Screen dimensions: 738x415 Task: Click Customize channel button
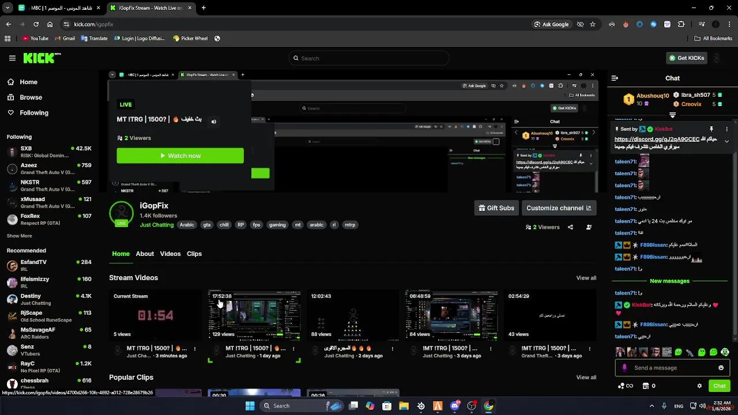click(559, 208)
